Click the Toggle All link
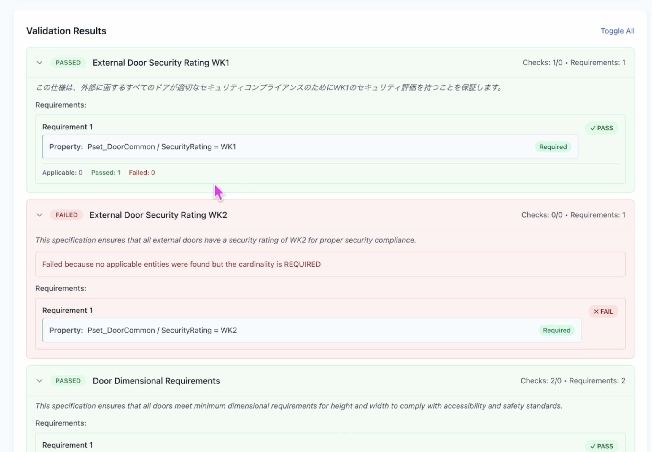The width and height of the screenshot is (652, 452). pyautogui.click(x=617, y=31)
